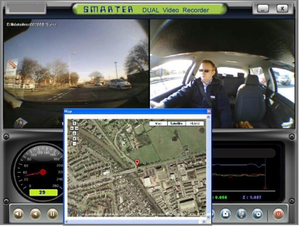299x226 pixels.
Task: Click the recording file path overlay text
Action: pyautogui.click(x=31, y=24)
